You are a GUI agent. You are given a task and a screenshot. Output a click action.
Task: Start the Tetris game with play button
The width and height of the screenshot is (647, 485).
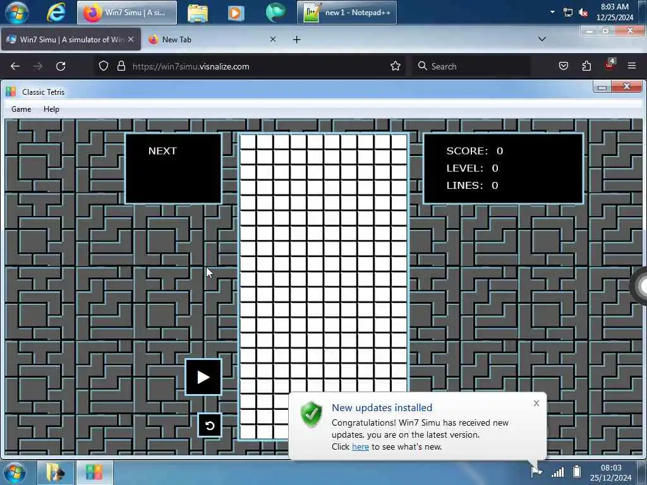[203, 377]
